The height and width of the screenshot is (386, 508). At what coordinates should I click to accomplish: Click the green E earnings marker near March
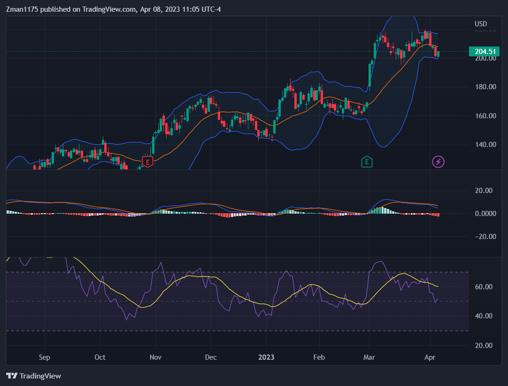(x=366, y=161)
